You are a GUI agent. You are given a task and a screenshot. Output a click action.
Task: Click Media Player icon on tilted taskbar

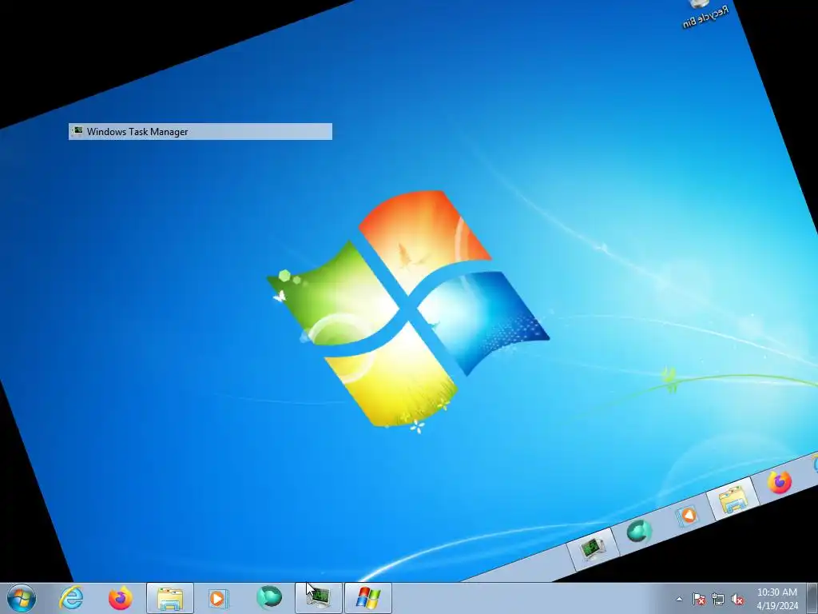coord(687,516)
